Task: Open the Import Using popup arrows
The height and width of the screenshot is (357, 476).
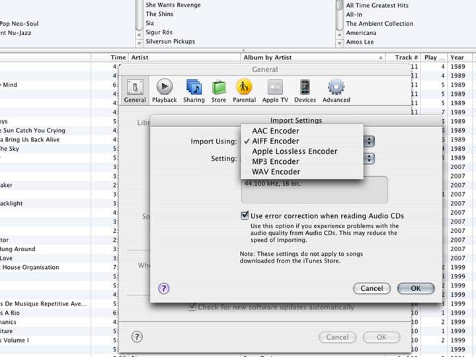Action: point(369,141)
